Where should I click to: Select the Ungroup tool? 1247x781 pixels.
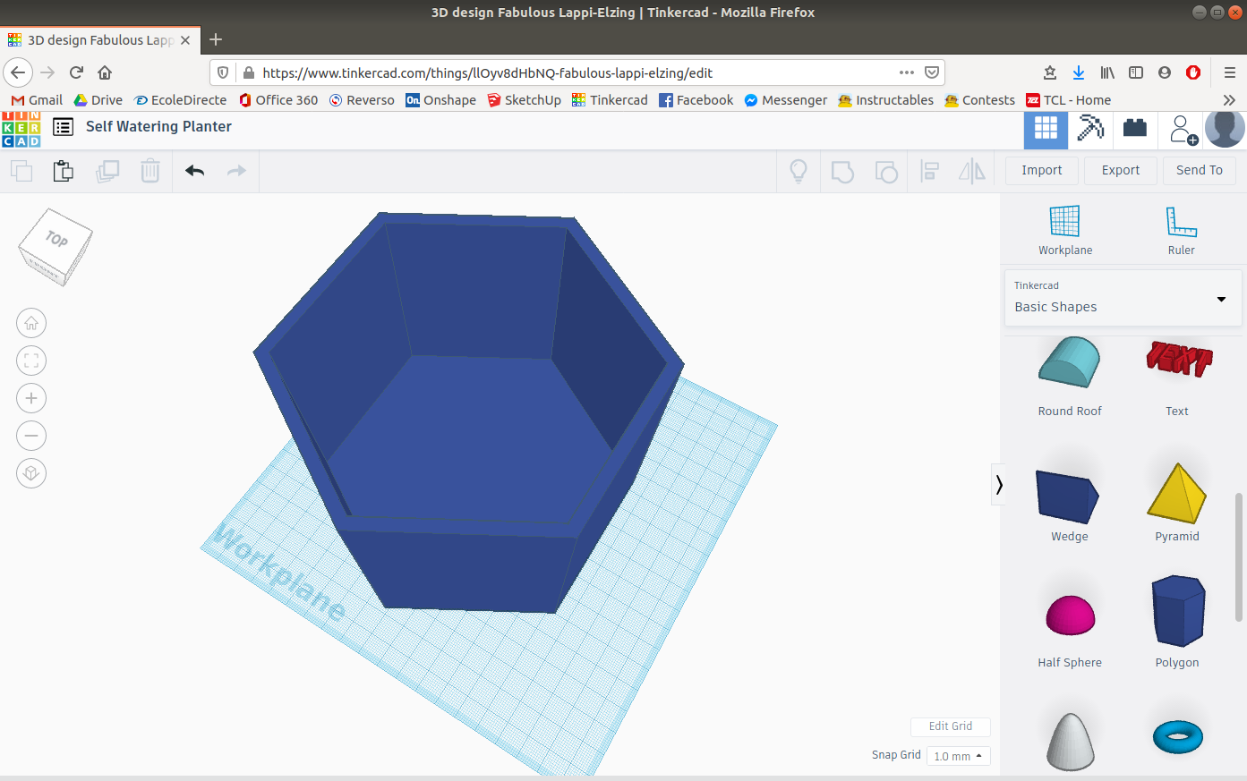tap(886, 170)
